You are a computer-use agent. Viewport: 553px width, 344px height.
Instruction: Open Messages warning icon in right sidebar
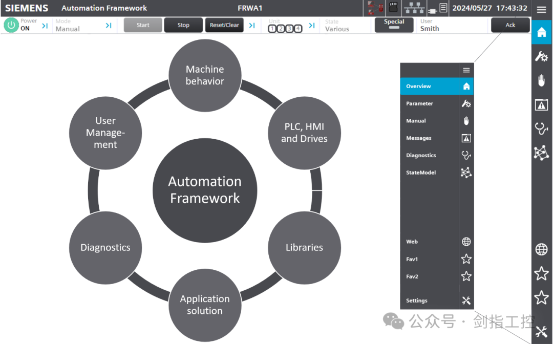coord(542,104)
